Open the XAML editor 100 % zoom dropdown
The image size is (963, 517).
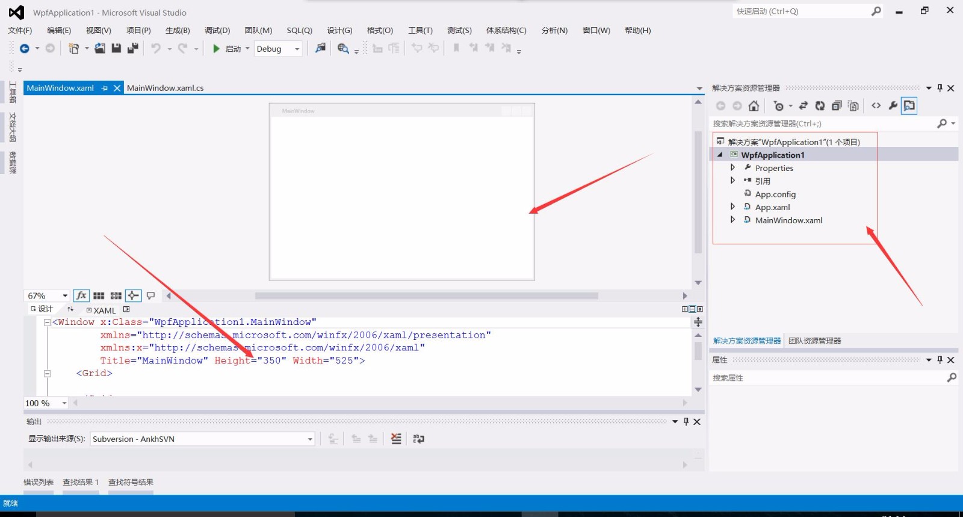[x=64, y=403]
